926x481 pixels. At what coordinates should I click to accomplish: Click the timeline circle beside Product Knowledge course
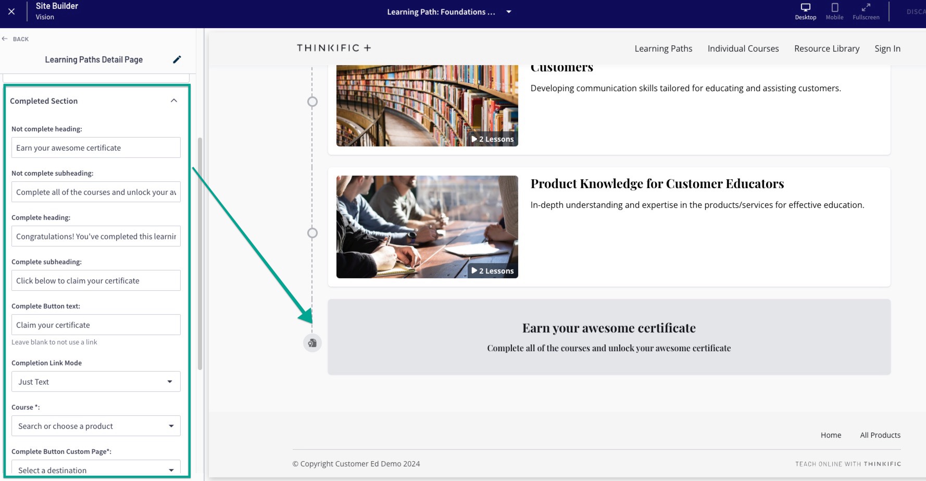pyautogui.click(x=312, y=233)
